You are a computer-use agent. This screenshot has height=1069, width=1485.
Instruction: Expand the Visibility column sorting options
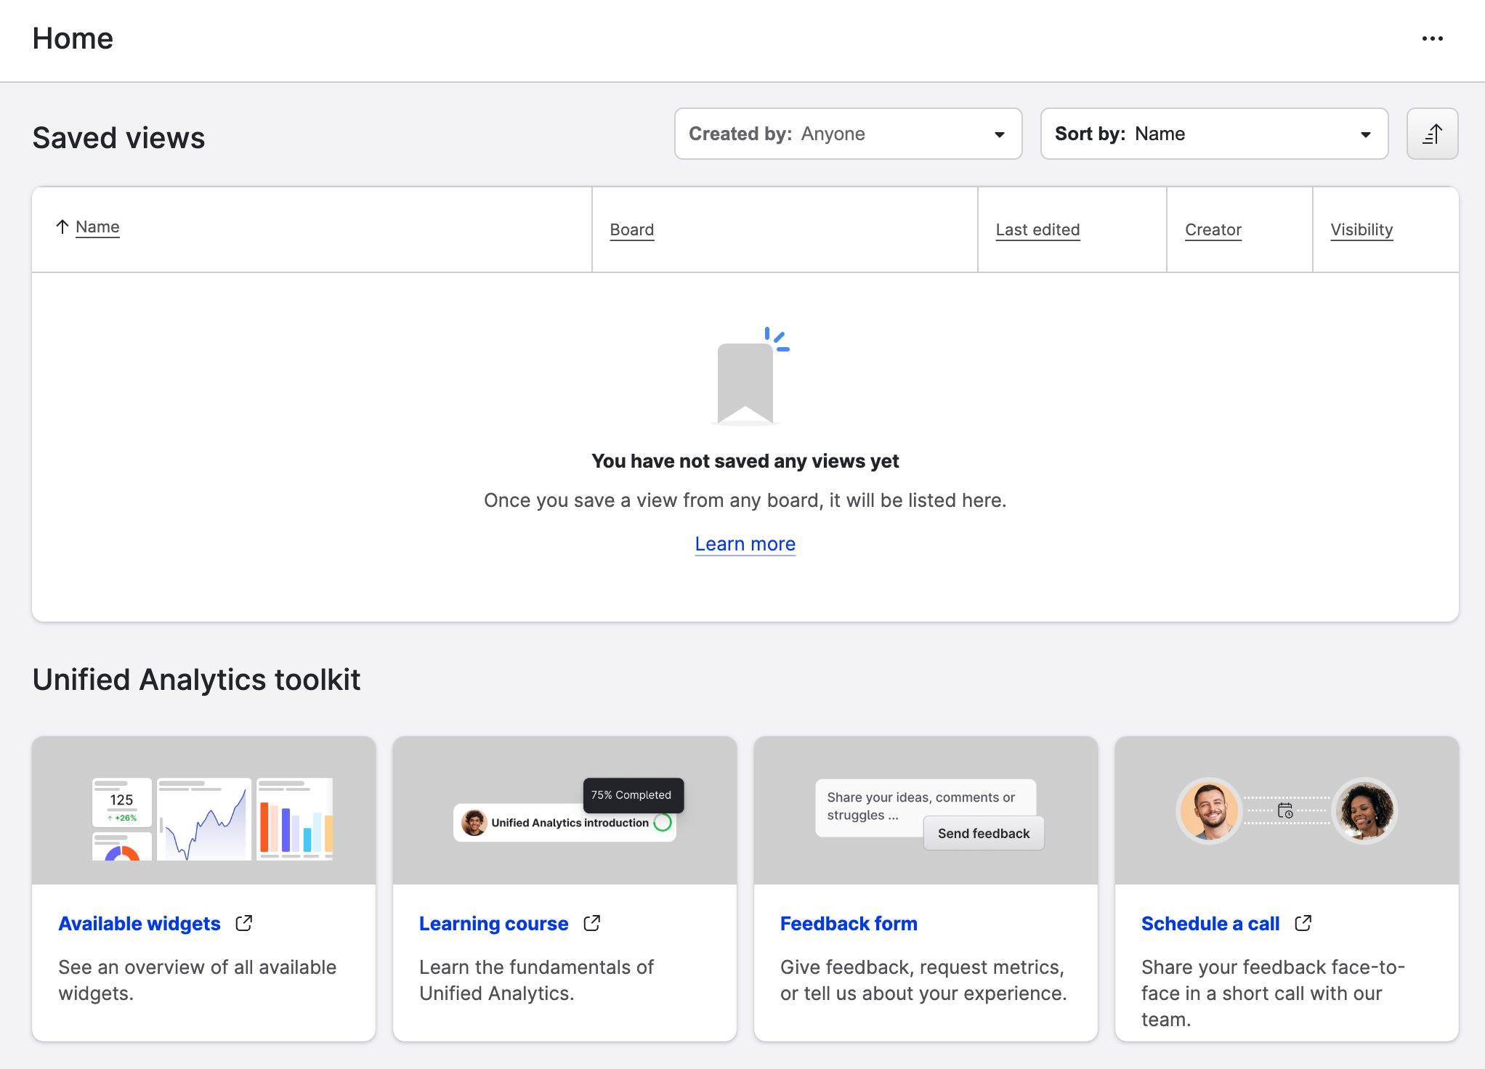tap(1361, 229)
